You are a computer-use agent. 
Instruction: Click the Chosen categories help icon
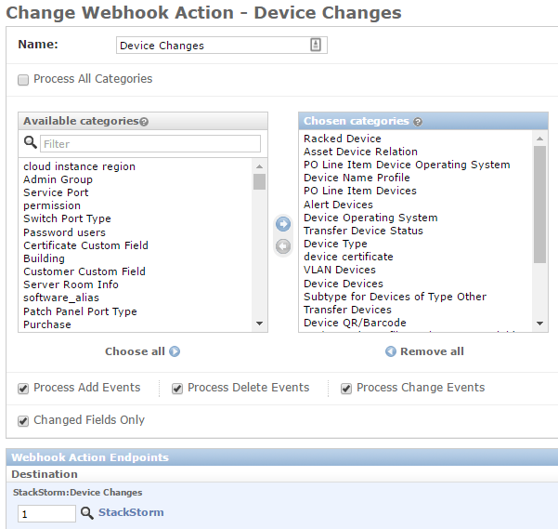pyautogui.click(x=418, y=122)
